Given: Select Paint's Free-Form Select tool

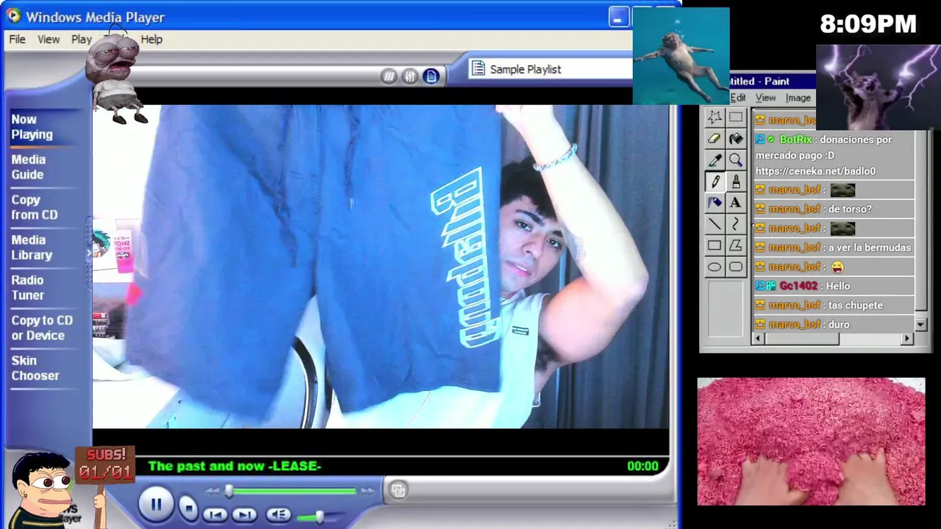Looking at the screenshot, I should 715,118.
